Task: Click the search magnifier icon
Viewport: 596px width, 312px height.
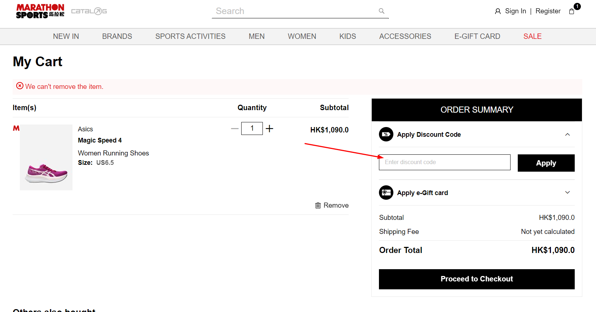Action: (381, 11)
